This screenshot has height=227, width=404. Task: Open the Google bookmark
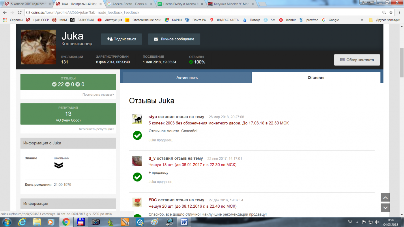pos(330,20)
